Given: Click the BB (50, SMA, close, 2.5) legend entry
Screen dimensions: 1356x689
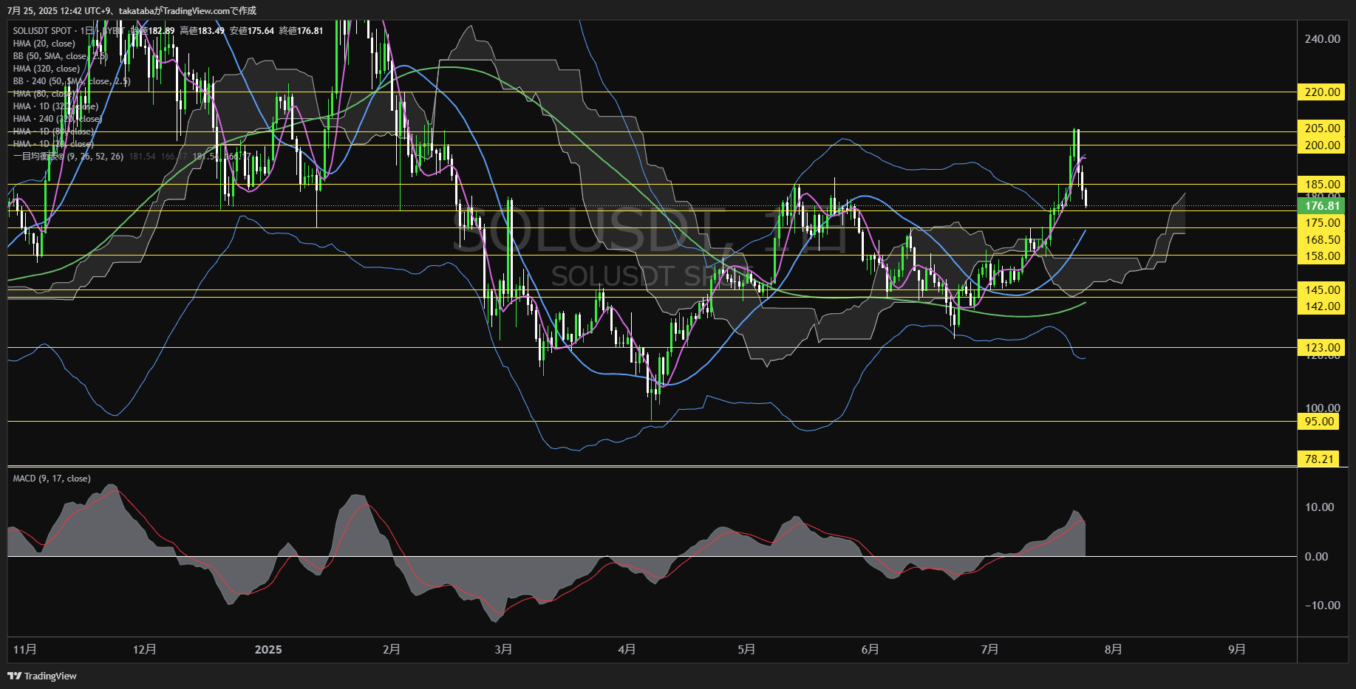Looking at the screenshot, I should tap(60, 56).
